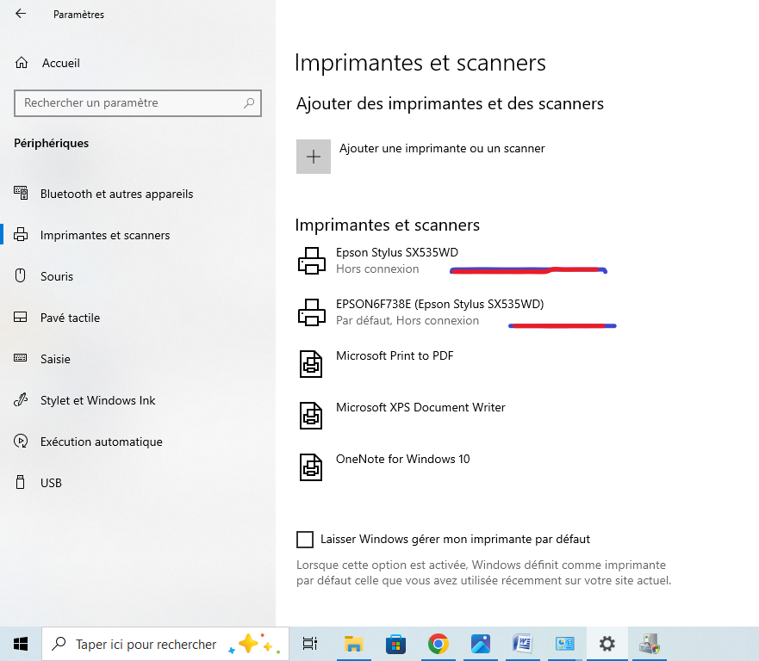
Task: Click the last taskbar icon right of Settings gear
Action: [x=649, y=644]
